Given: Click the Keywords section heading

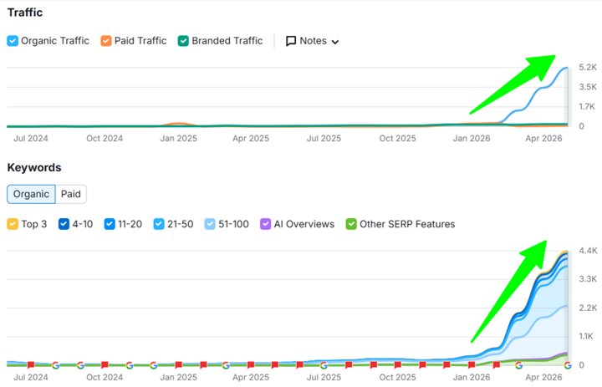Looking at the screenshot, I should [x=34, y=168].
